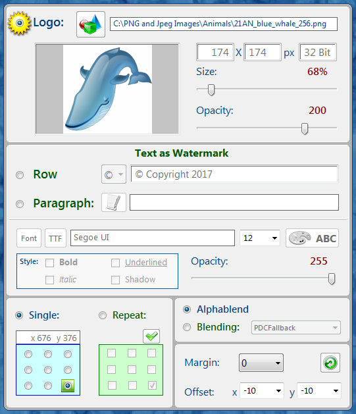This screenshot has width=356, height=414.
Task: Click the TTF button
Action: click(55, 238)
